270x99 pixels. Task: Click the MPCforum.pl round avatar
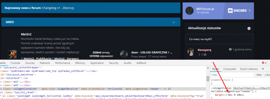tap(190, 11)
